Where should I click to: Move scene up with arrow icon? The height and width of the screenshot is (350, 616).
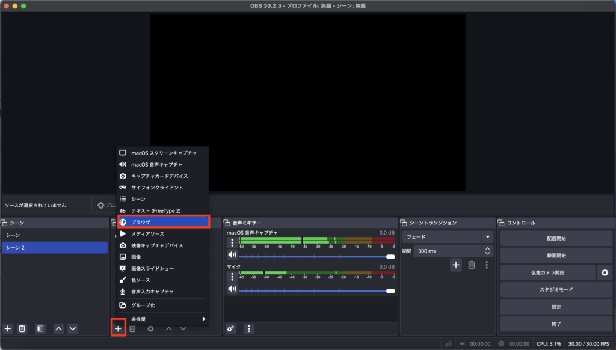[58, 329]
